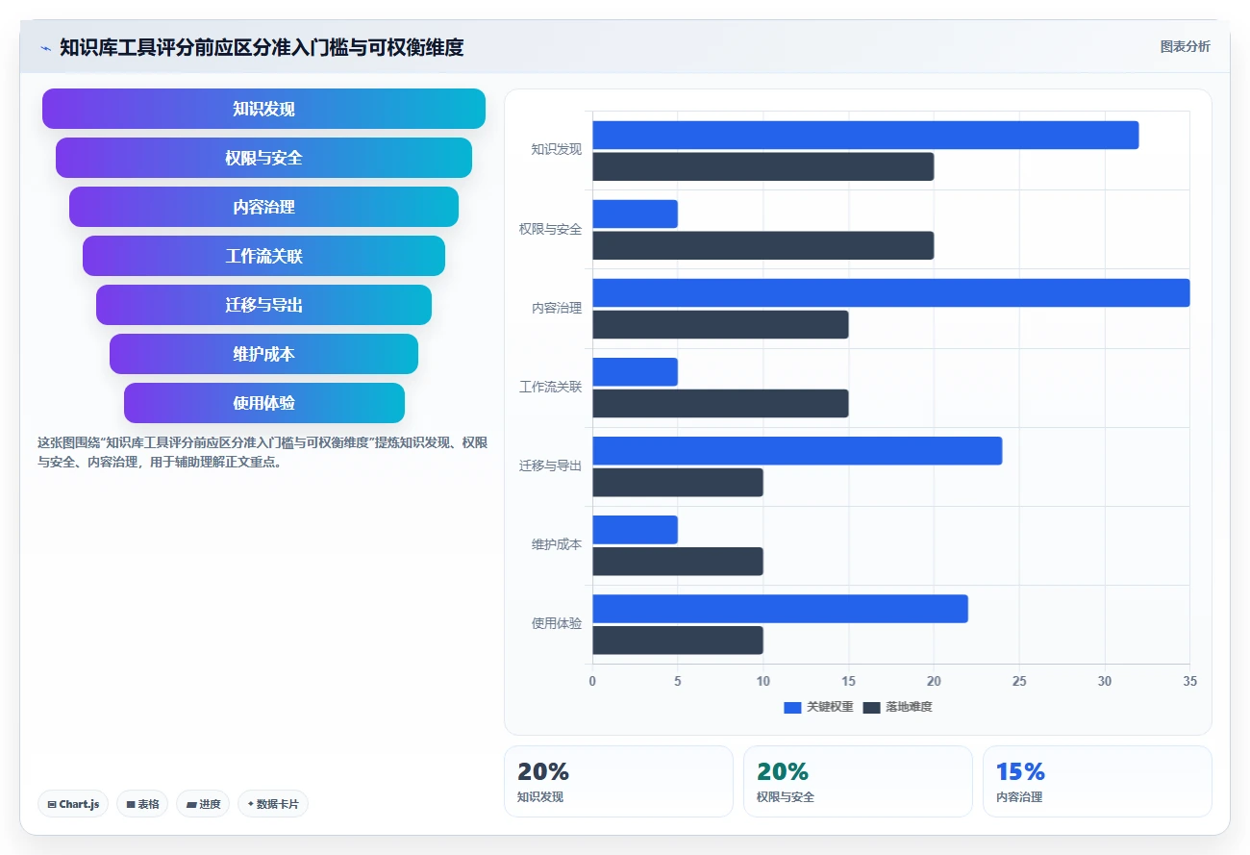
Task: Open the 20% 权限与安全 data card
Action: click(x=858, y=781)
